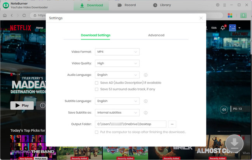Browse output folder with ellipsis button
The width and height of the screenshot is (252, 160).
click(x=172, y=124)
